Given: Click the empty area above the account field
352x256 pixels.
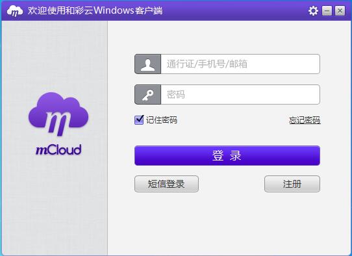Looking at the screenshot, I should tap(227, 37).
